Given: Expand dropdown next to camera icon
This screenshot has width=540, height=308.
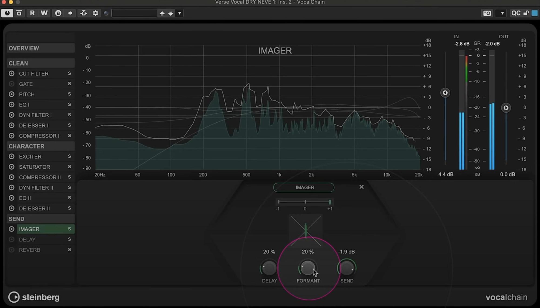Looking at the screenshot, I should (x=502, y=13).
